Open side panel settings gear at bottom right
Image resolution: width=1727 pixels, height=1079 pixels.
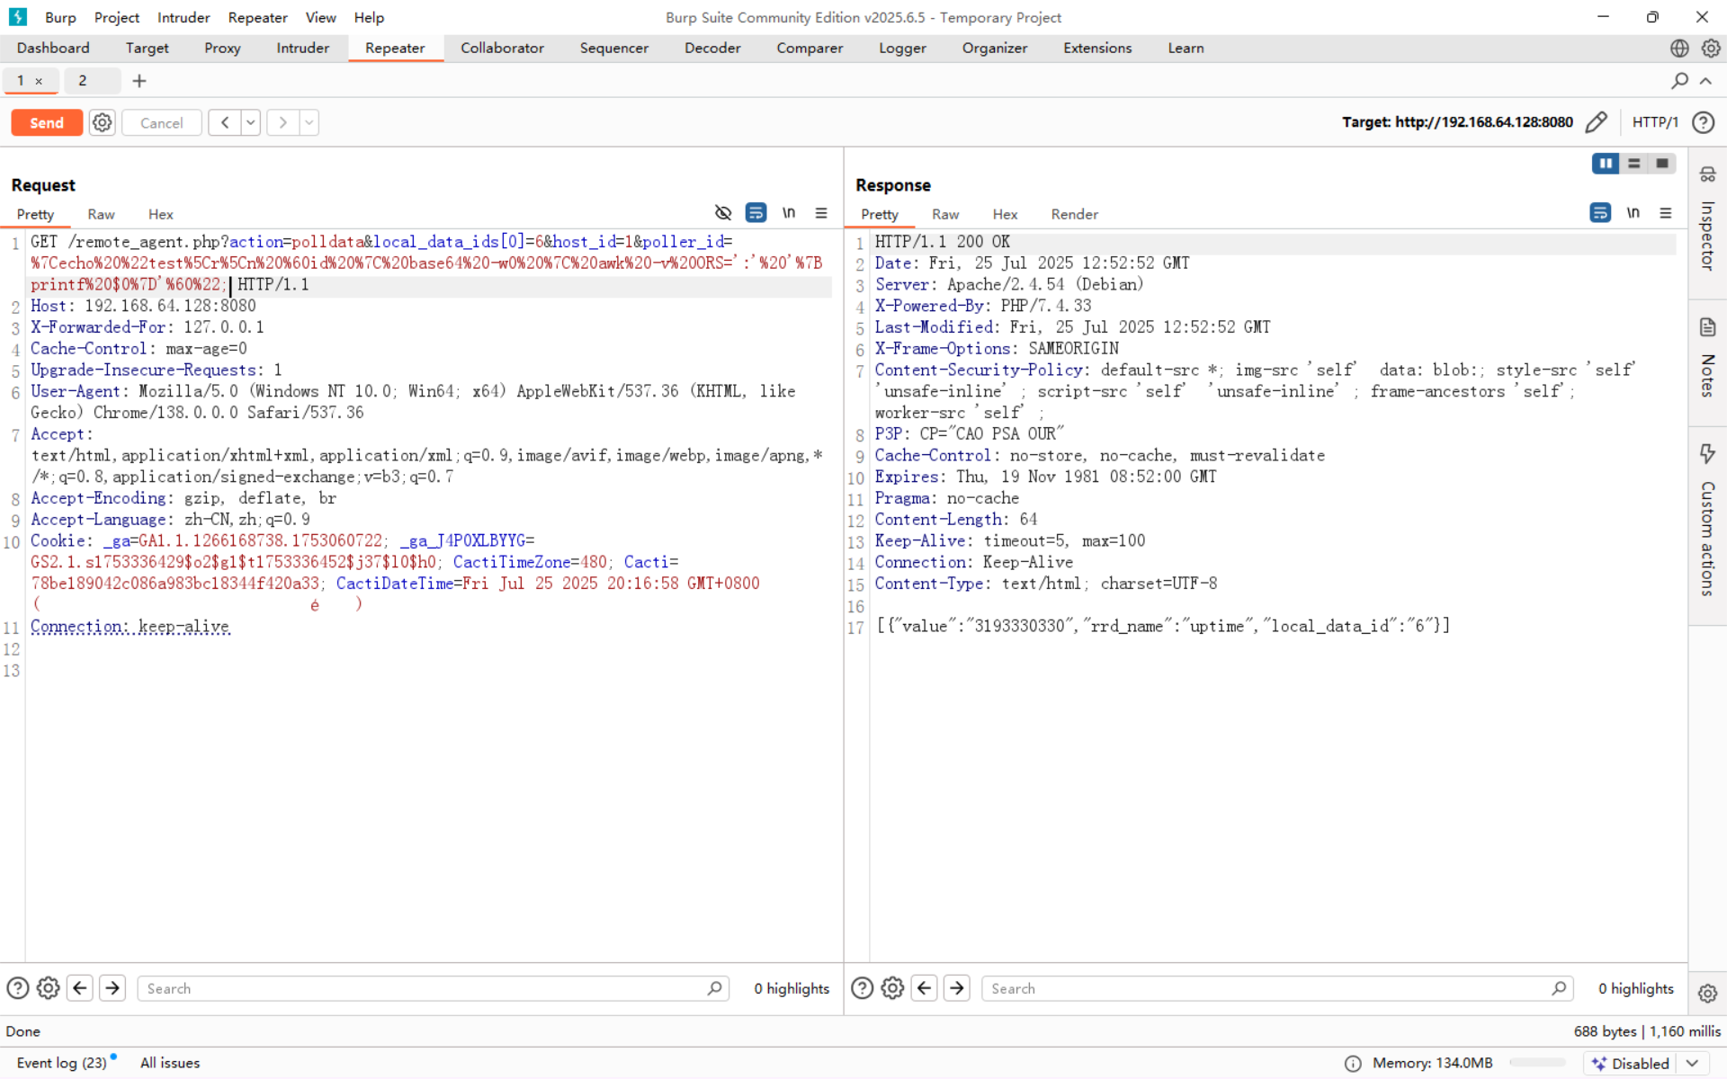(x=1707, y=994)
